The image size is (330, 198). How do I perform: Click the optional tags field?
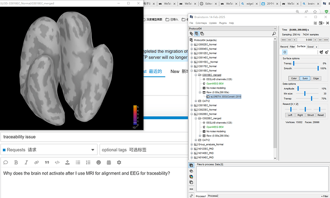tap(144, 150)
